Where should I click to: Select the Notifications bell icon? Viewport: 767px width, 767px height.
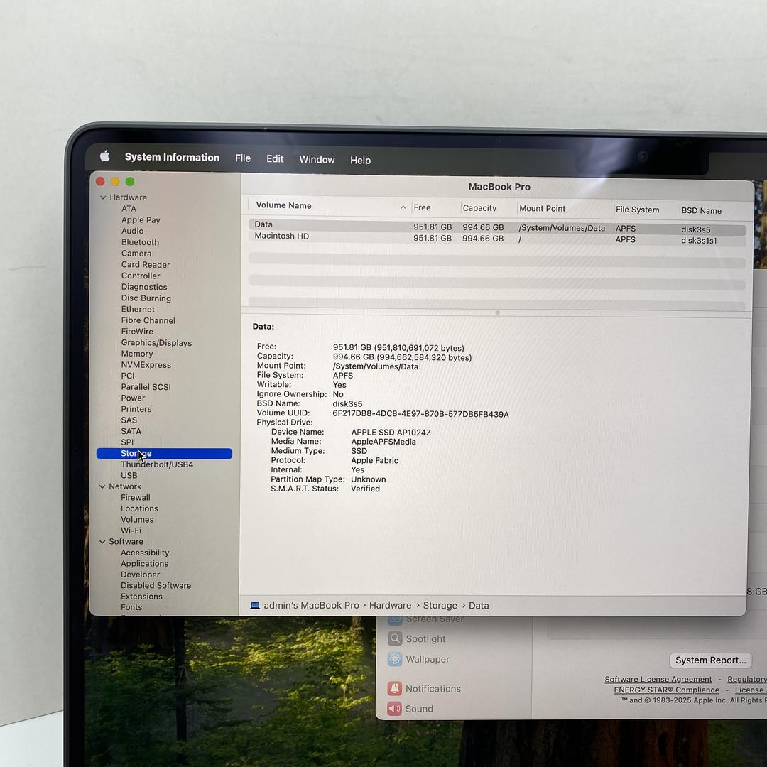[395, 688]
